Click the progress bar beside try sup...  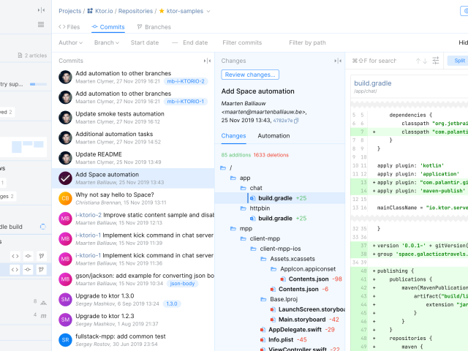pos(38,85)
